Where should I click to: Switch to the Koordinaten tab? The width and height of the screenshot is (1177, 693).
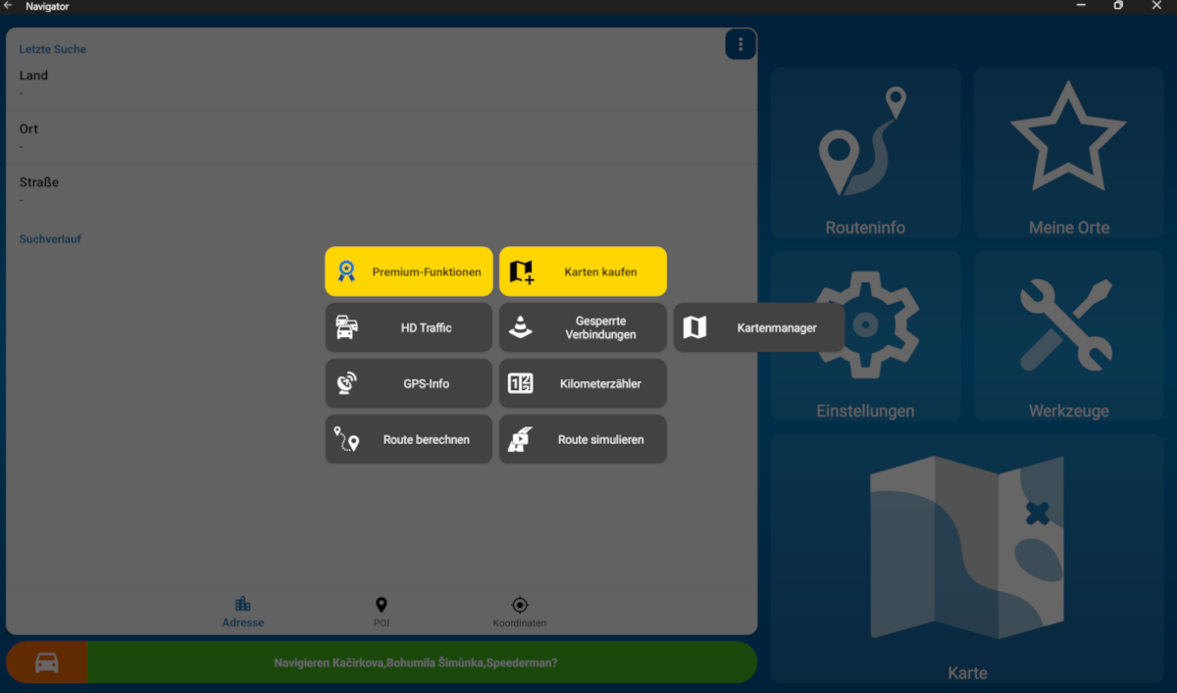point(519,612)
